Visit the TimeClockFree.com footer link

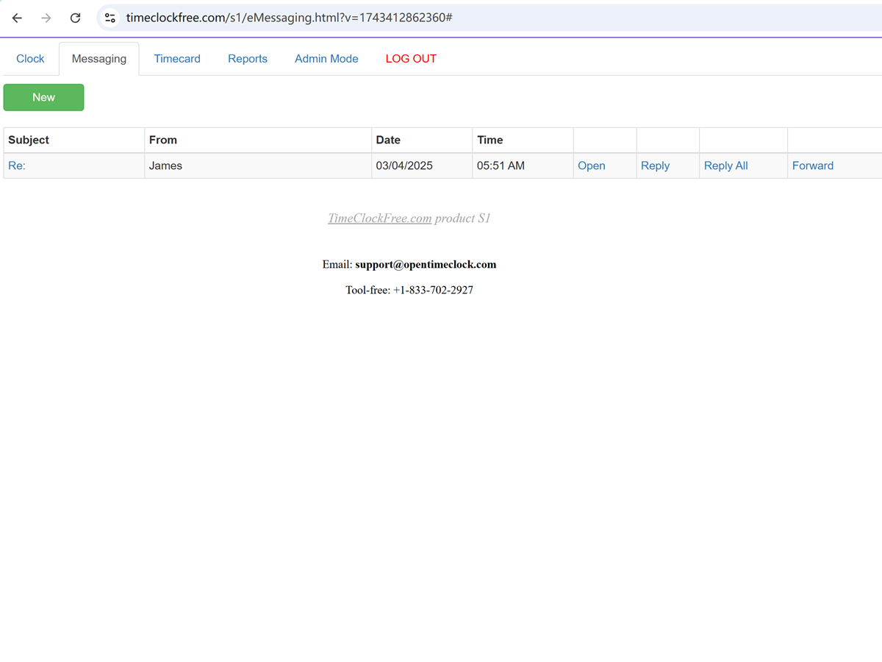point(379,218)
